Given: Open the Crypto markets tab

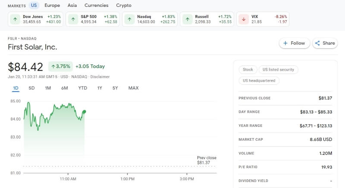Looking at the screenshot, I should (x=124, y=5).
